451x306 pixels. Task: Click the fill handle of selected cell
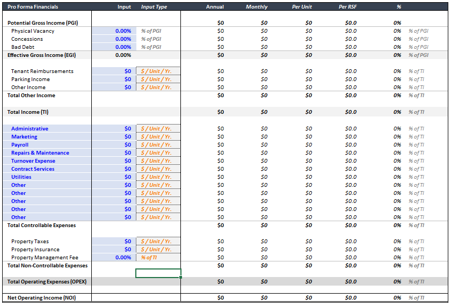click(x=180, y=277)
